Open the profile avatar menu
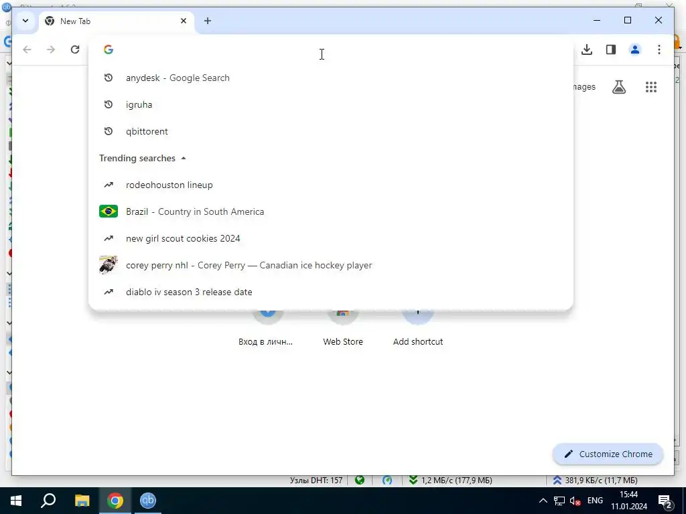Screen dimensions: 686x514 [x=635, y=50]
